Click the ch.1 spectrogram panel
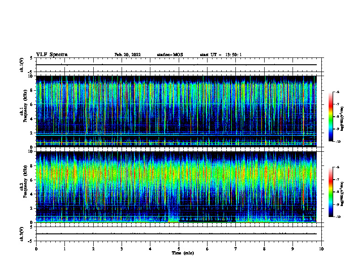Viewport: 362px width, 279px height. click(x=176, y=111)
